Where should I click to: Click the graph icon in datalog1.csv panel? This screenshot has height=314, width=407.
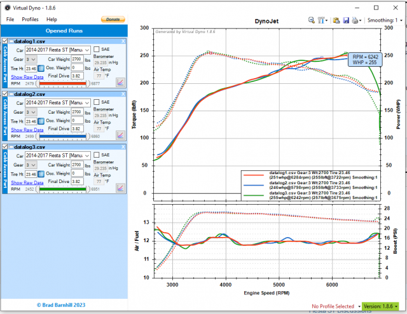[x=120, y=82]
